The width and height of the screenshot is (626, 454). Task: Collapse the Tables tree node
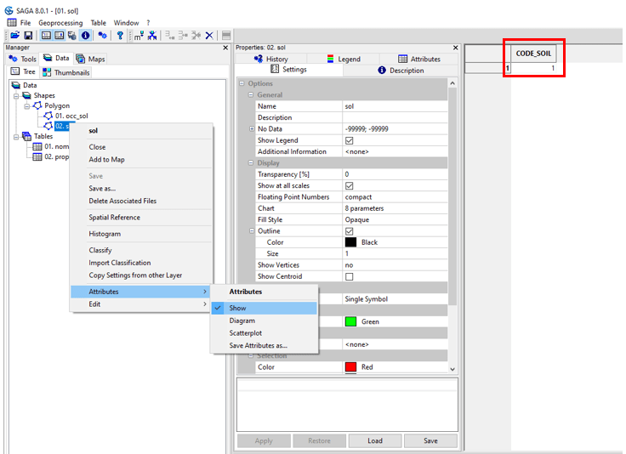click(x=16, y=136)
